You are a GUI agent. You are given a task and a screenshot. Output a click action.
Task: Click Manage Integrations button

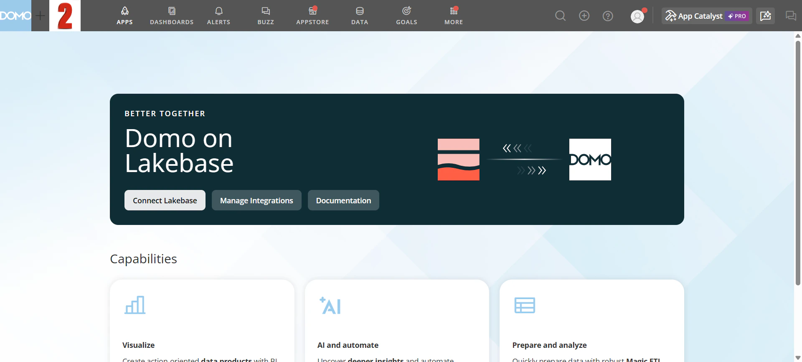click(256, 200)
